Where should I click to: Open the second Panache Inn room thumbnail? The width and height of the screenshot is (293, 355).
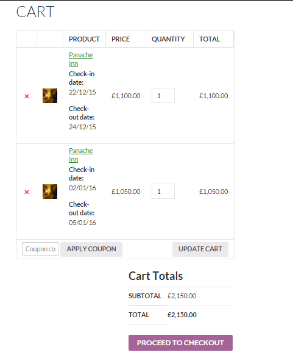tap(50, 192)
